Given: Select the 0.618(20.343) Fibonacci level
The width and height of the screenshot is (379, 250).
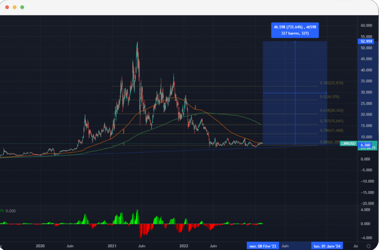Looking at the screenshot, I should [331, 110].
